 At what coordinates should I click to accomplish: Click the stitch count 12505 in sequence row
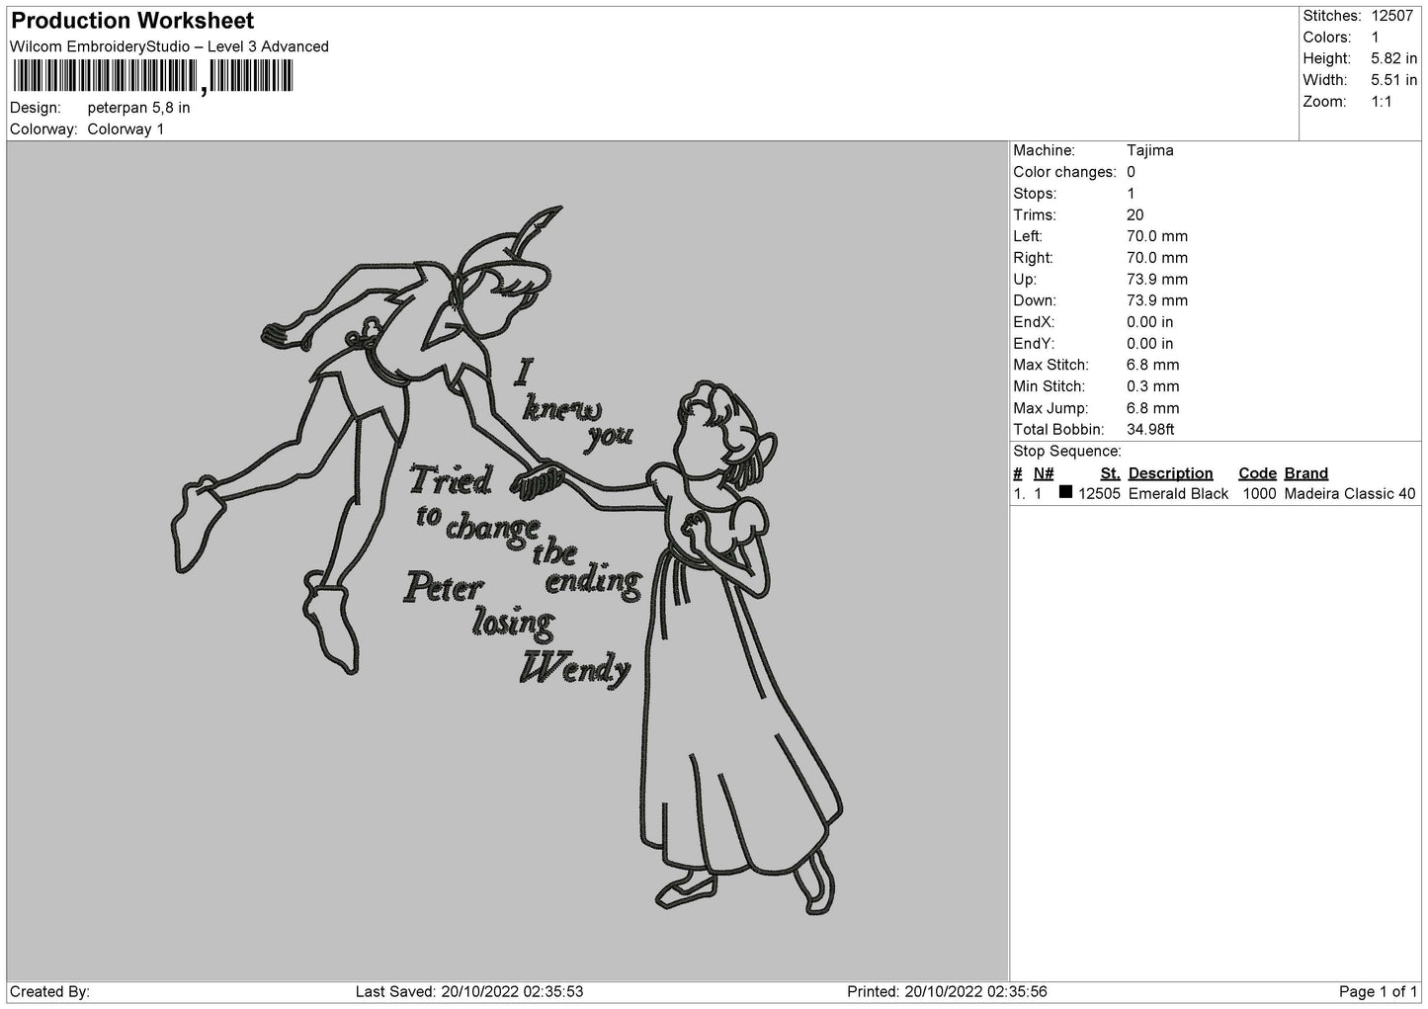1099,494
